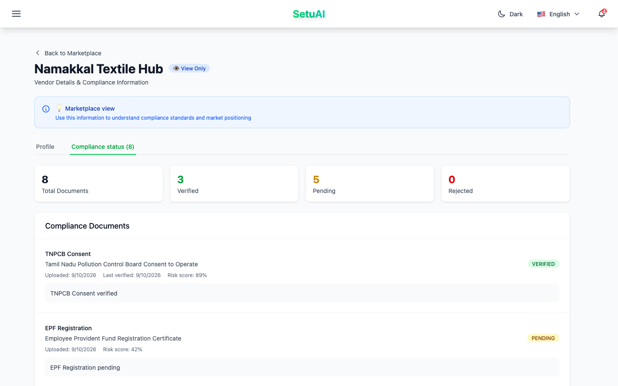Image resolution: width=618 pixels, height=386 pixels.
Task: Click Tamil Nadu Pollution Control Board description
Action: point(121,264)
